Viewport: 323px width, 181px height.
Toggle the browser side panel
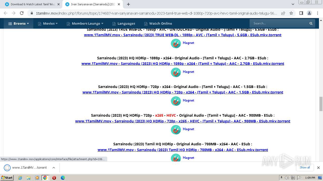click(301, 13)
